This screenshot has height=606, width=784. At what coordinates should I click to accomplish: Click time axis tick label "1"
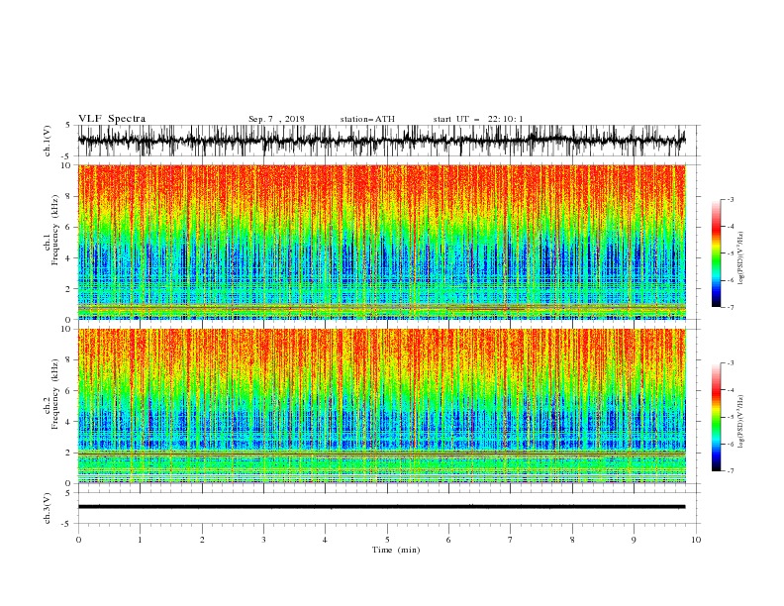(x=140, y=540)
